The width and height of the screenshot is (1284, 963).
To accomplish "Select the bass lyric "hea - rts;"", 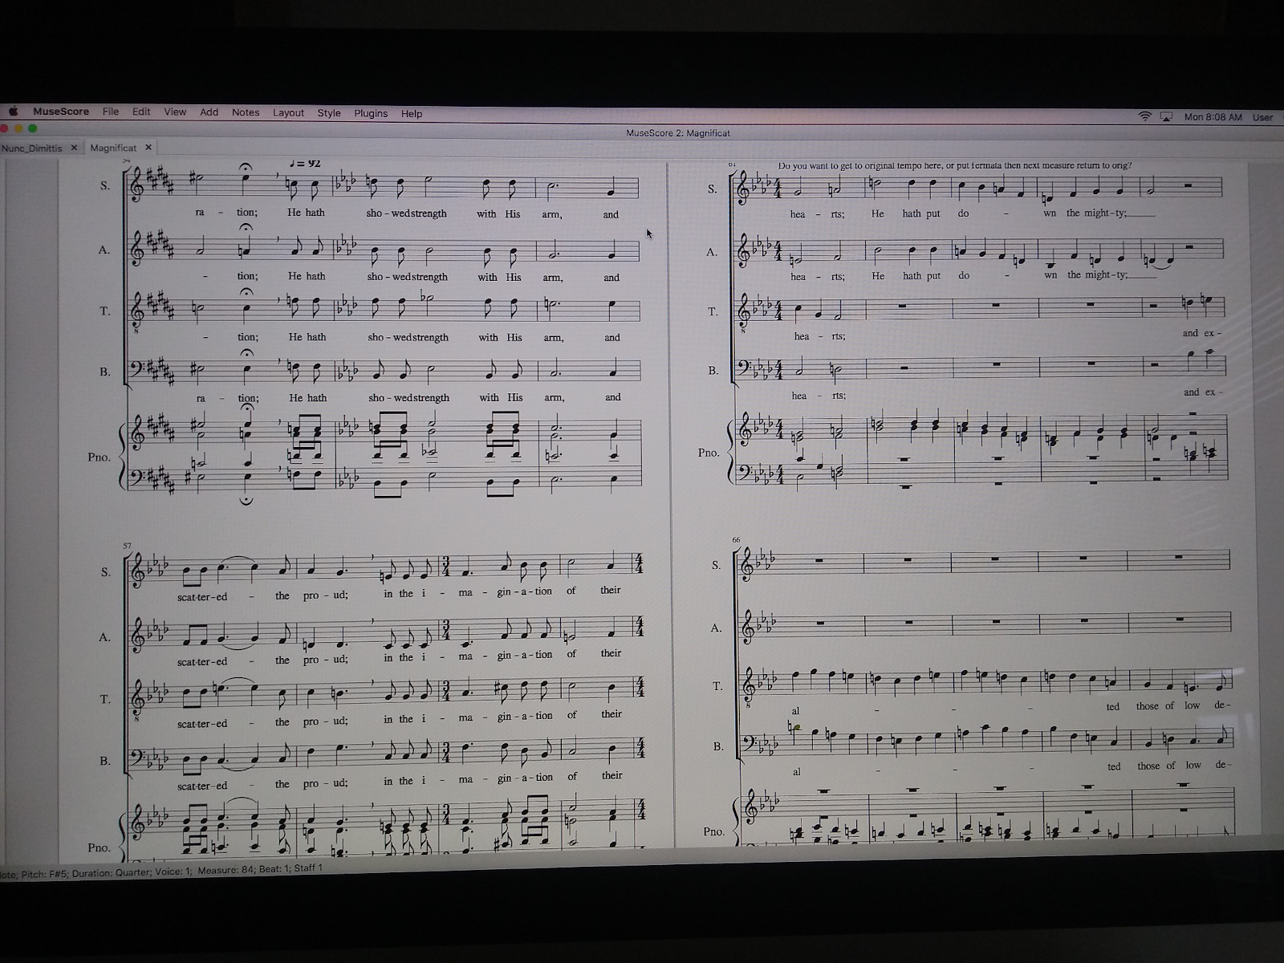I will [x=819, y=396].
